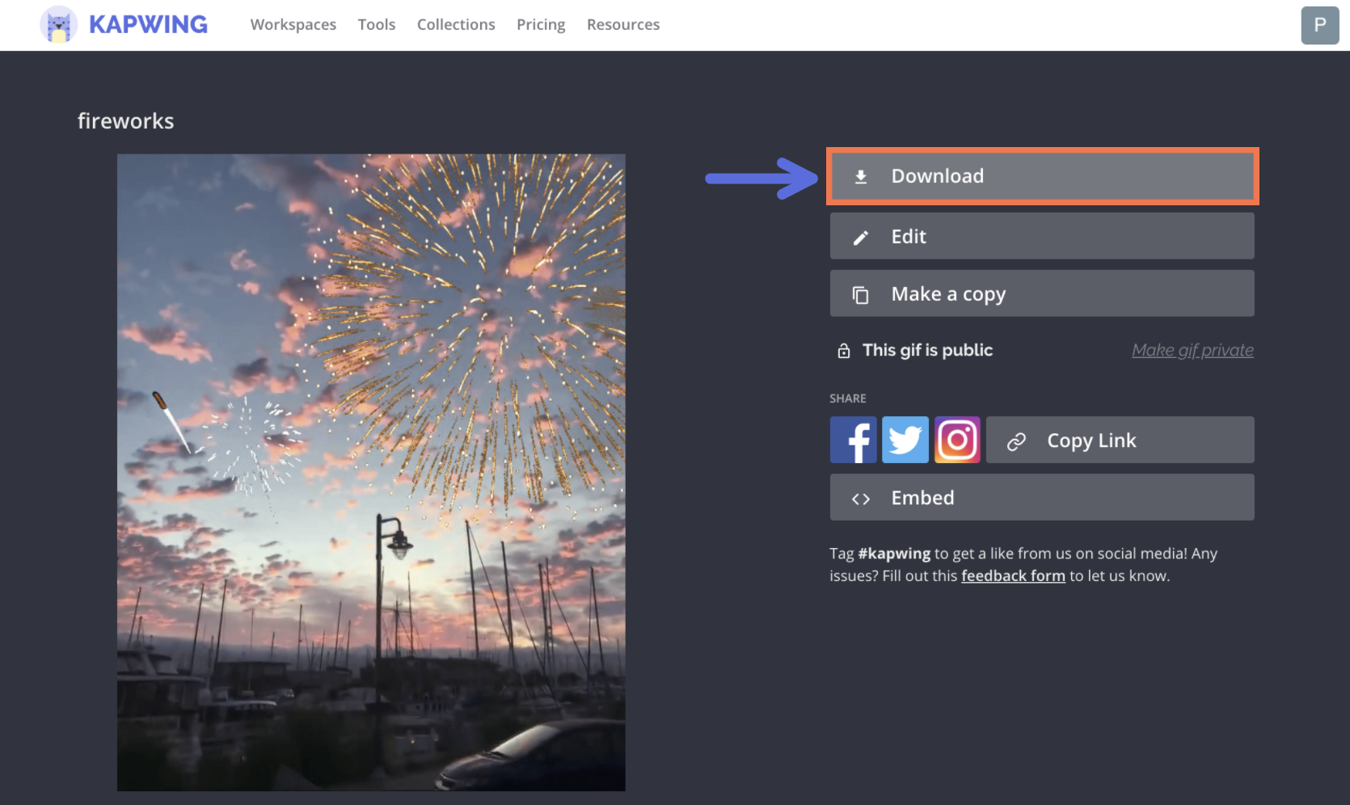
Task: Share the gif to Instagram
Action: click(x=956, y=440)
